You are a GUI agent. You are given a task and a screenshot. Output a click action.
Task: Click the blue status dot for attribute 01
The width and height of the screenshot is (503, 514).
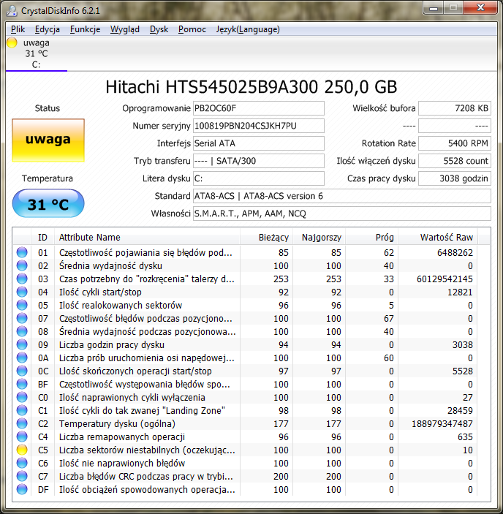[22, 252]
